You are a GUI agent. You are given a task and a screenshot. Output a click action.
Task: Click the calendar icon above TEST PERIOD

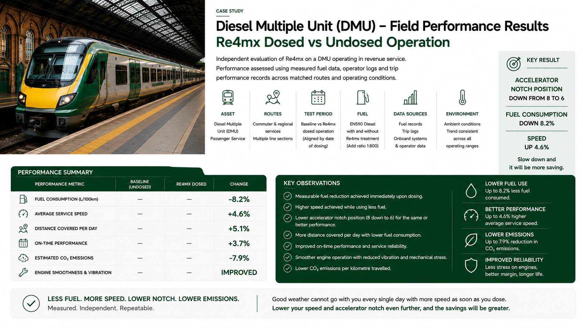(318, 98)
